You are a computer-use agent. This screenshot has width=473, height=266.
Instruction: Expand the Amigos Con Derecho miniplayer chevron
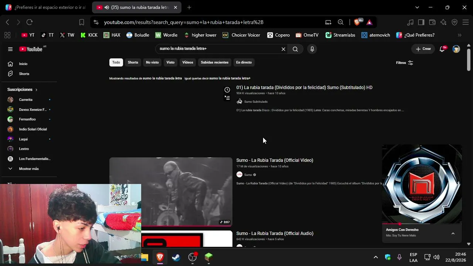tap(453, 233)
